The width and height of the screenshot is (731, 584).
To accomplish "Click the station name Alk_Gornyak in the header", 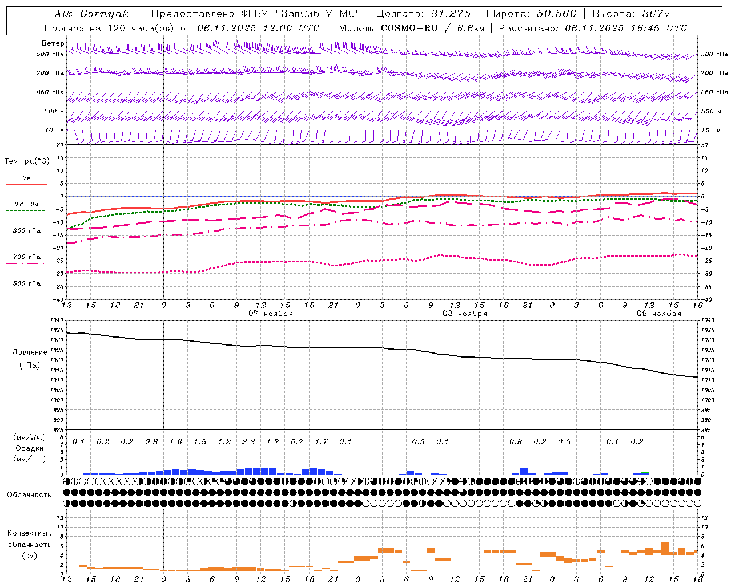I will (91, 14).
